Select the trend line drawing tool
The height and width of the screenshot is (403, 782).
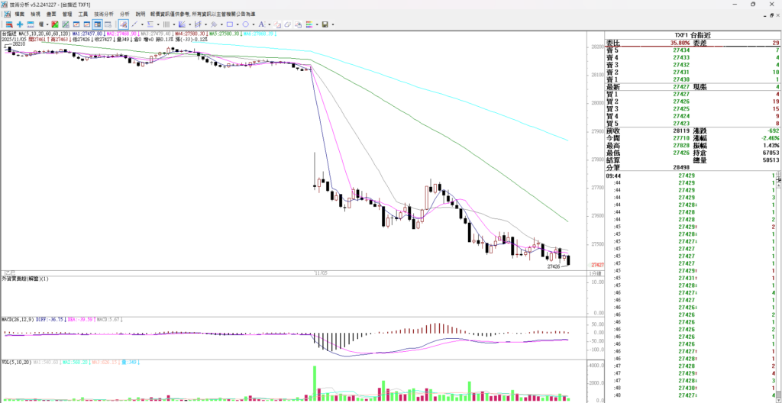[x=134, y=24]
